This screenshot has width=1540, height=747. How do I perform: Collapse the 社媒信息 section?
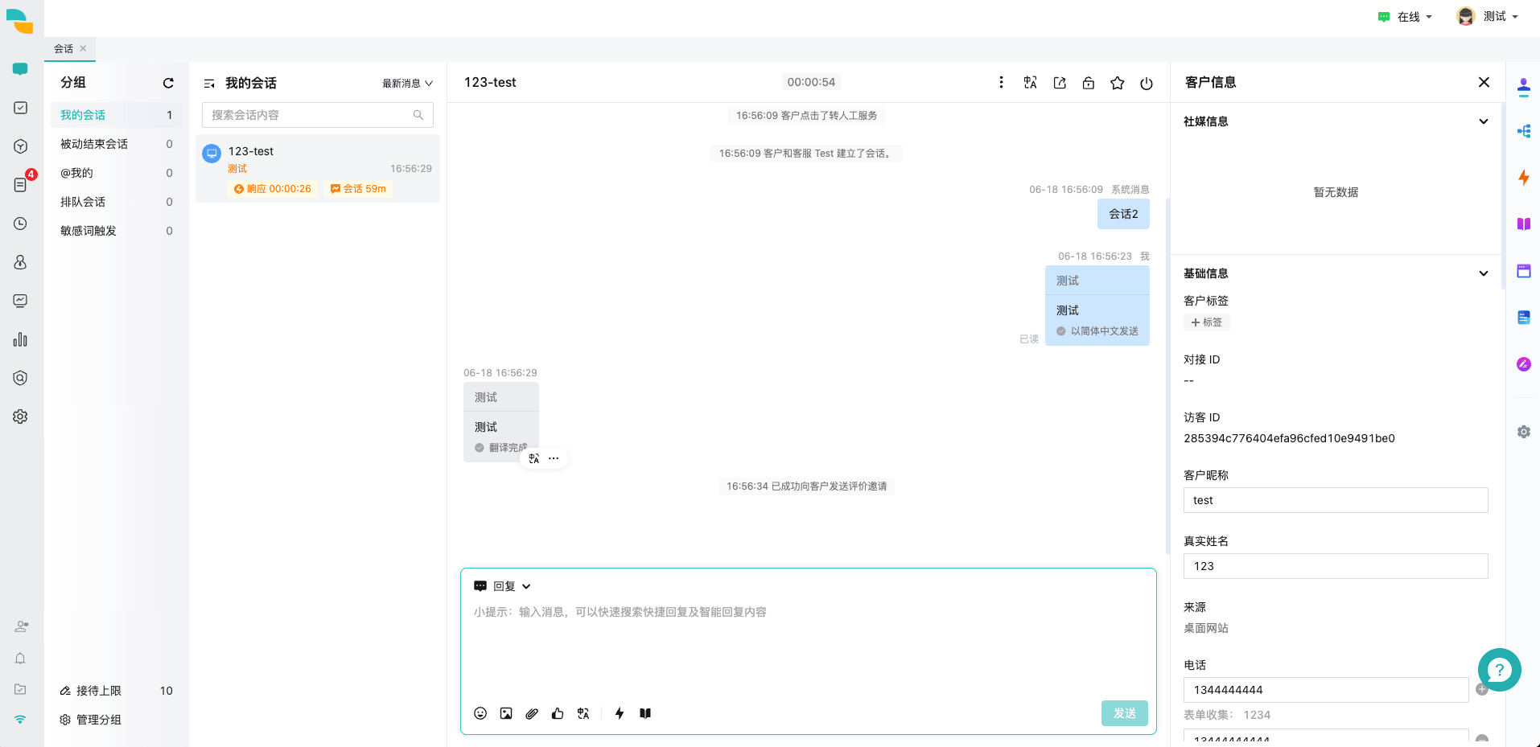[x=1484, y=121]
